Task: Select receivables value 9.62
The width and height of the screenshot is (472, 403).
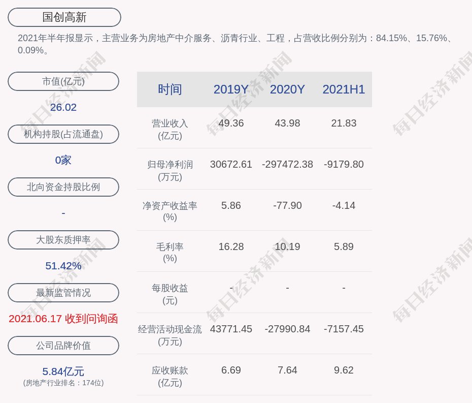Action: coord(344,370)
